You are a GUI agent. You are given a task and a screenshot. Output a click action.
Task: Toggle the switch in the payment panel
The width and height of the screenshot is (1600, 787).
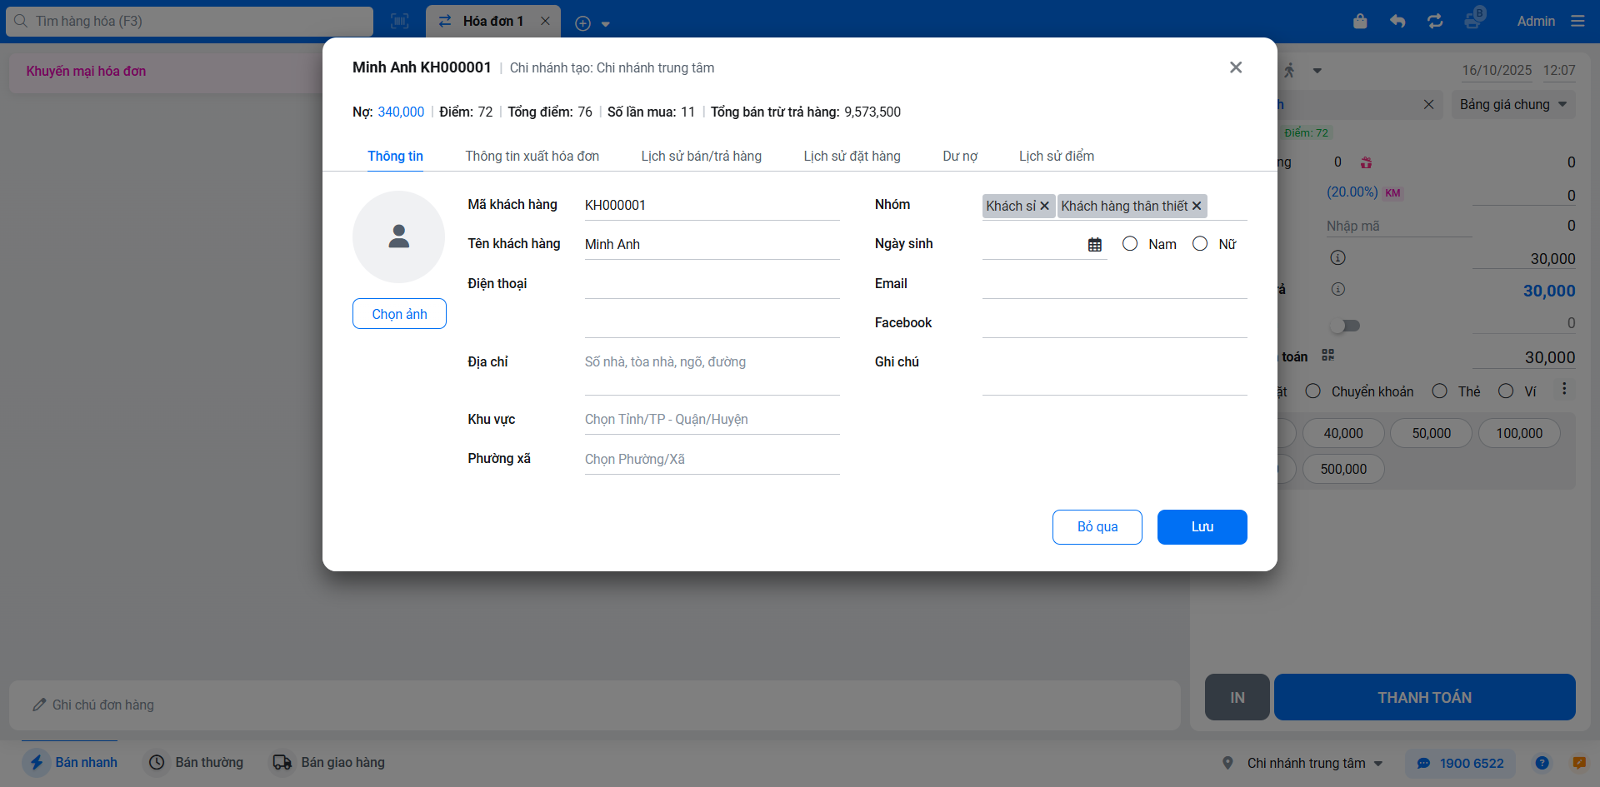1346,326
